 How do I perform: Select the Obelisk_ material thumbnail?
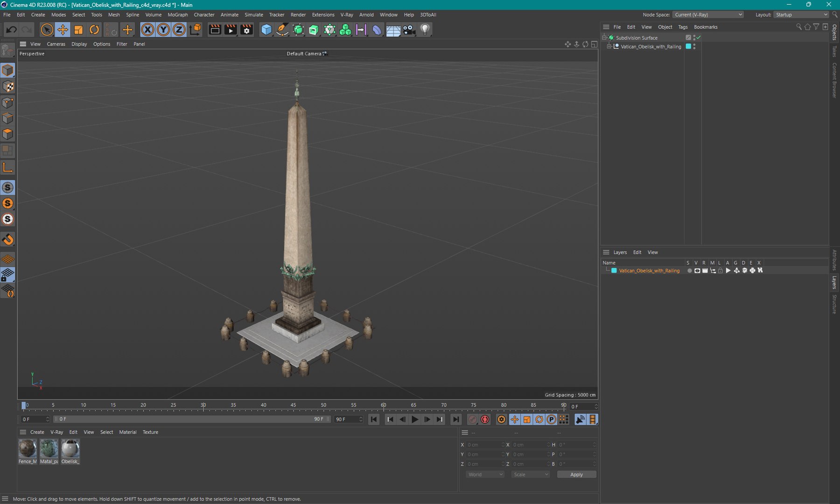70,448
